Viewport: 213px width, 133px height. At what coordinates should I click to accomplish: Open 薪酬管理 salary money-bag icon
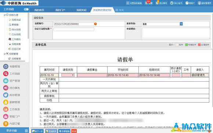click(6, 102)
